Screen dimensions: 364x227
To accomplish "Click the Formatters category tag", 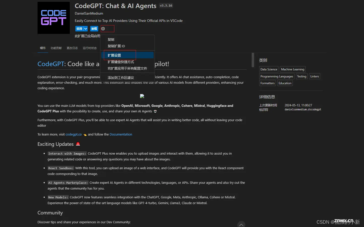I will tap(268, 83).
